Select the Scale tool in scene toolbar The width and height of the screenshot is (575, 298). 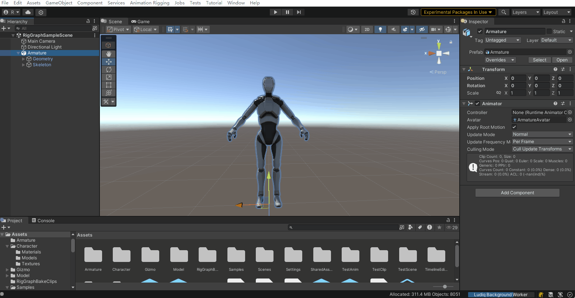tap(108, 77)
